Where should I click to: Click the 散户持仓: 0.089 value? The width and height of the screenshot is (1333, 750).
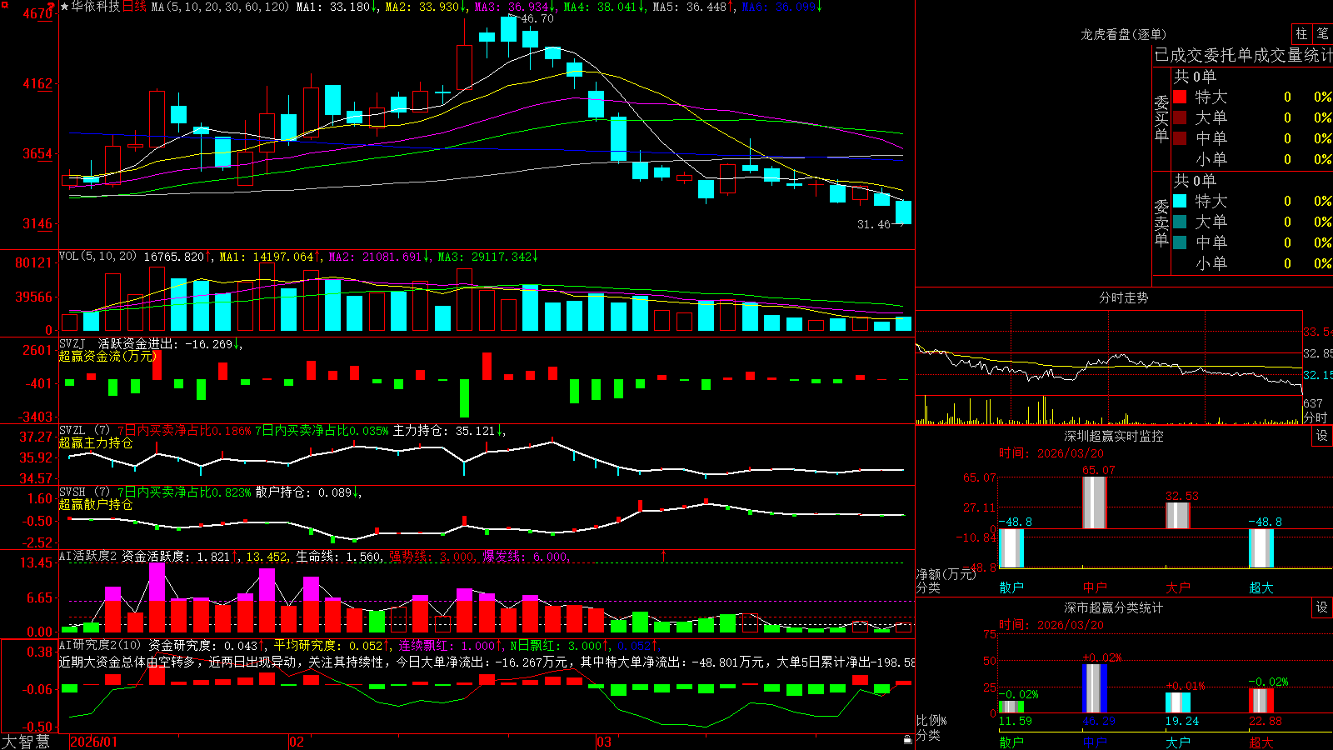click(303, 492)
